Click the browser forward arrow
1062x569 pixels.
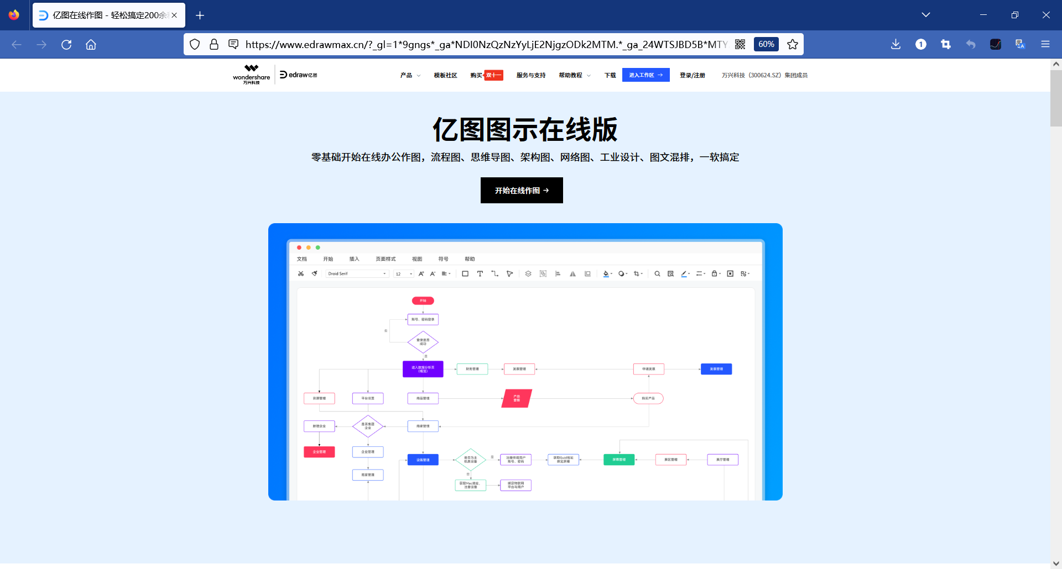tap(41, 45)
